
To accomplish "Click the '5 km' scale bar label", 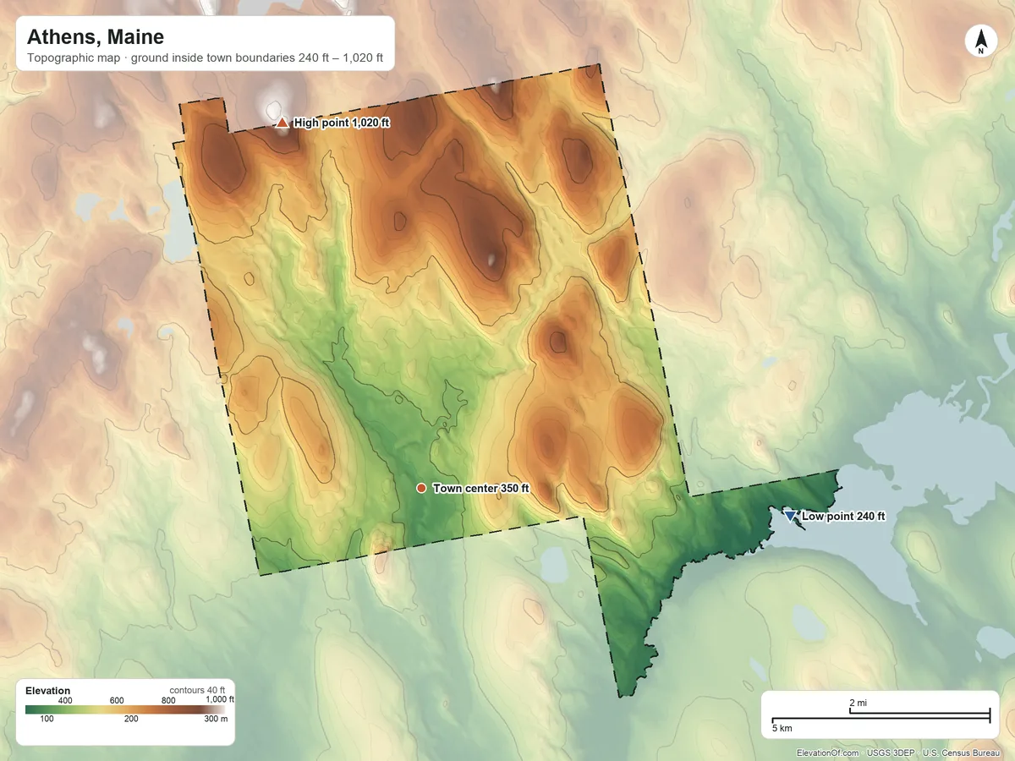I will click(782, 728).
